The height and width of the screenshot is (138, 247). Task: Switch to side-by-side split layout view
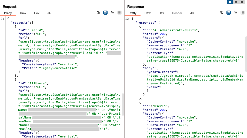point(230,2)
